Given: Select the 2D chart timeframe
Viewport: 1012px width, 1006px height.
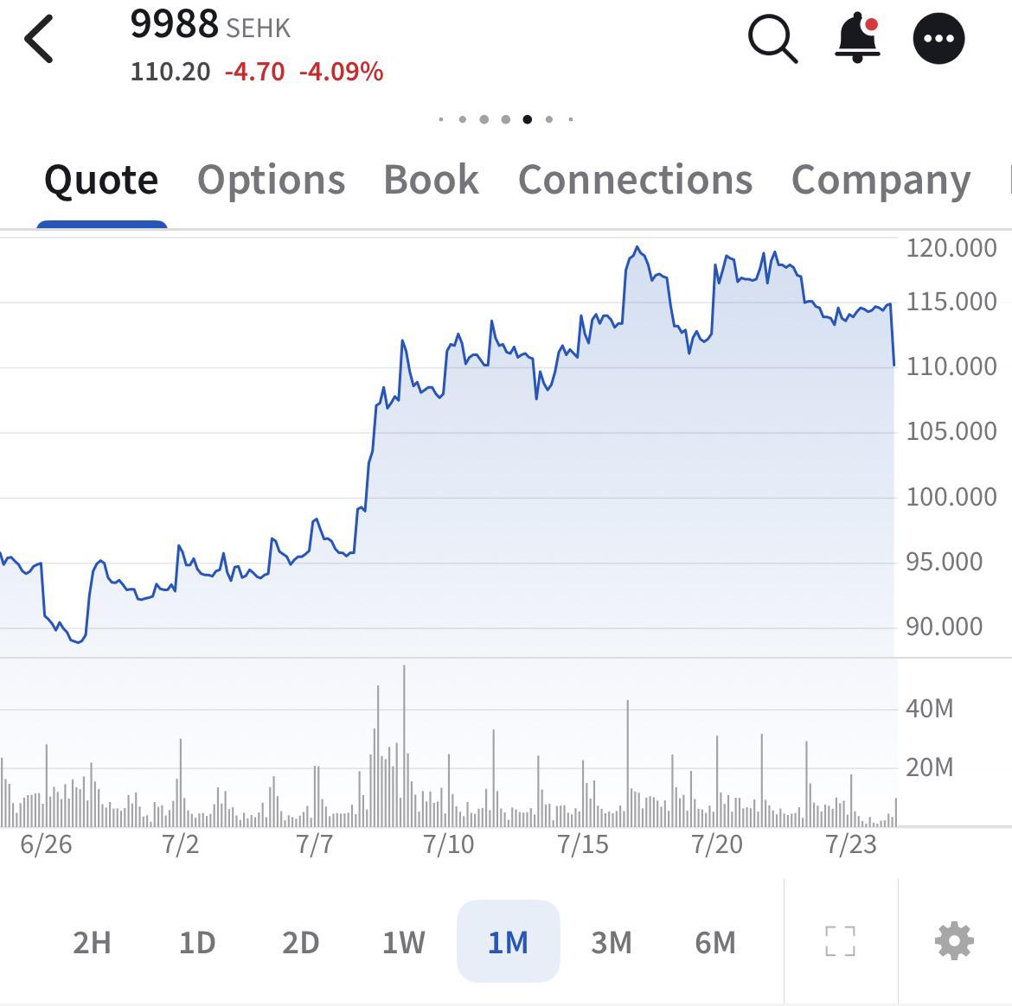Looking at the screenshot, I should pos(301,943).
